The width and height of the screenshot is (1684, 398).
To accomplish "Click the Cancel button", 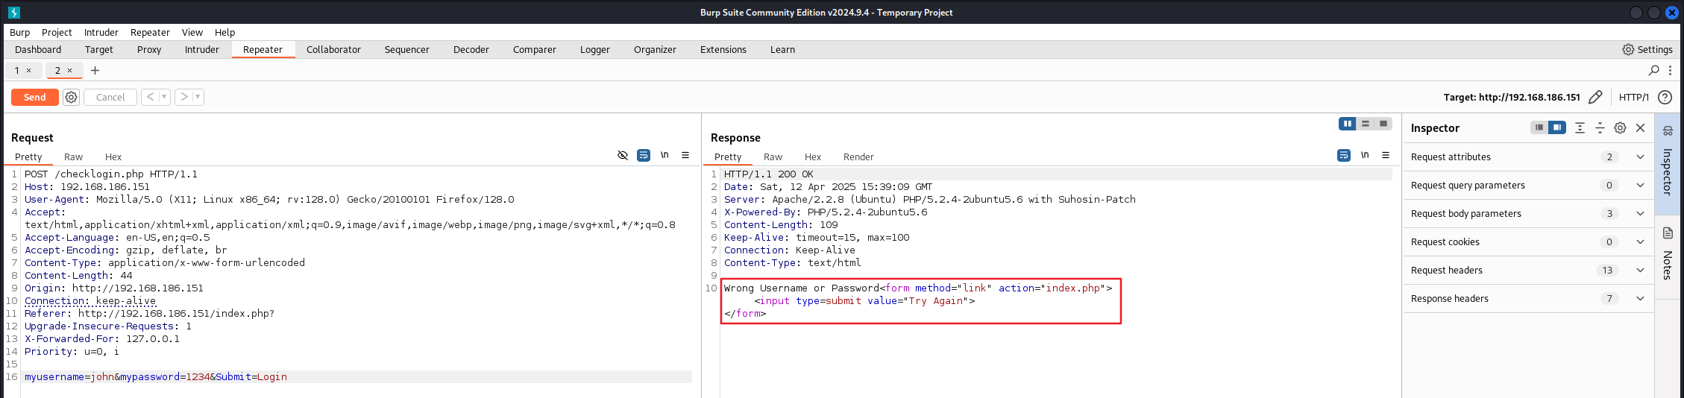I will (110, 97).
